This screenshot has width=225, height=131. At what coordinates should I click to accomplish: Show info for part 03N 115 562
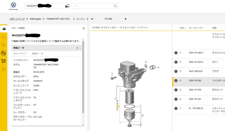click(176, 81)
